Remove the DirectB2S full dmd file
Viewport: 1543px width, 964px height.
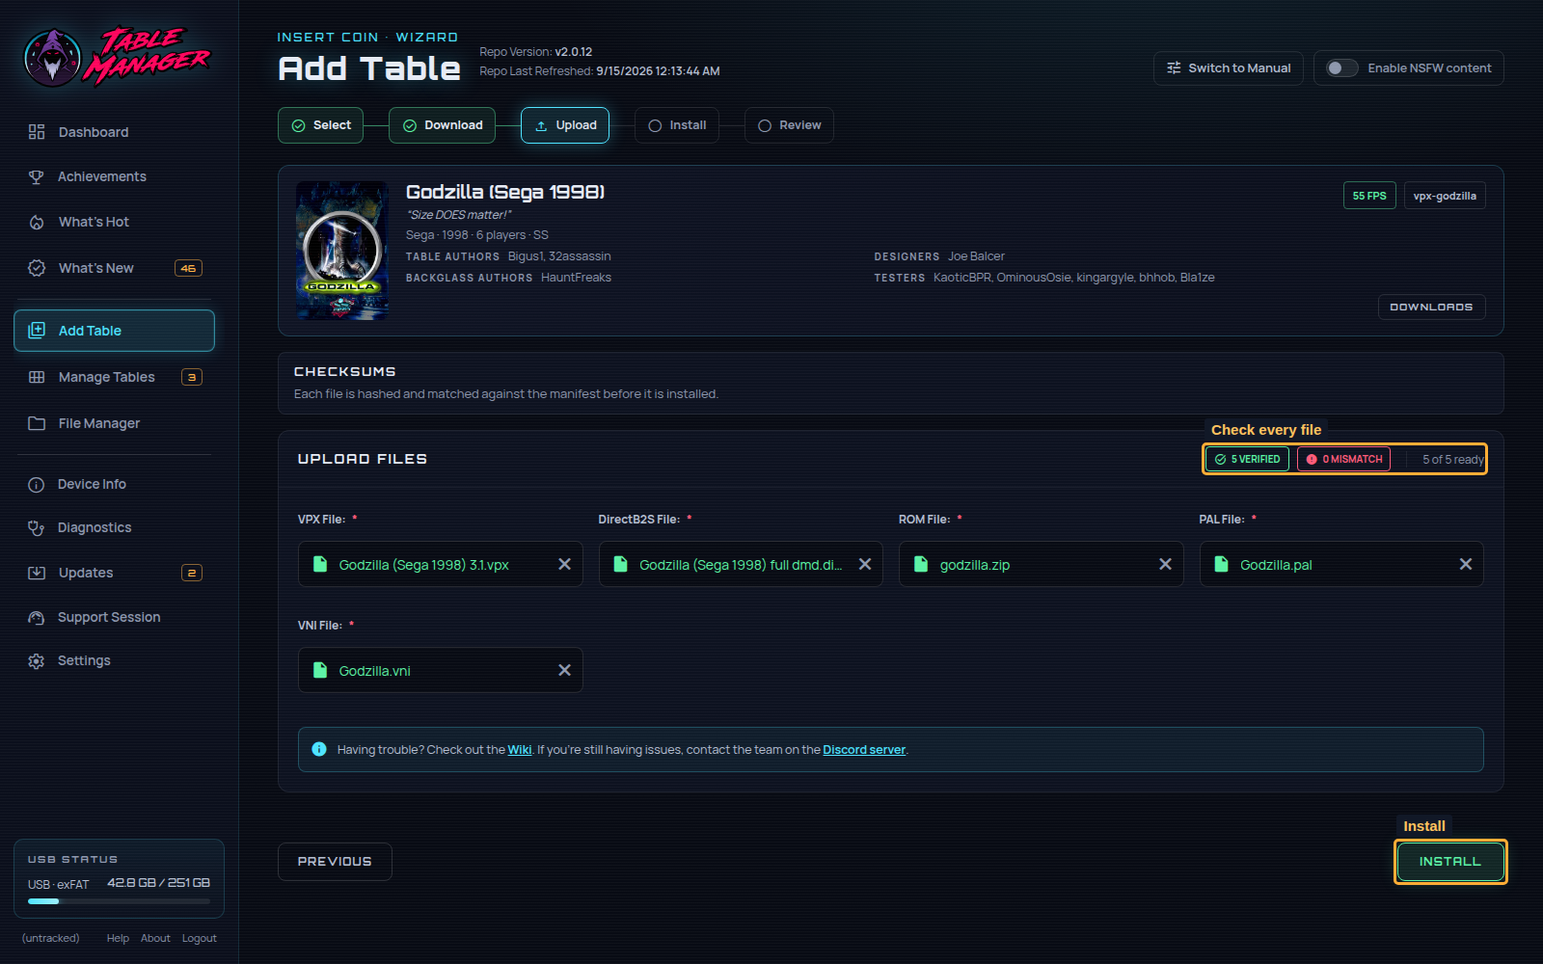point(865,565)
